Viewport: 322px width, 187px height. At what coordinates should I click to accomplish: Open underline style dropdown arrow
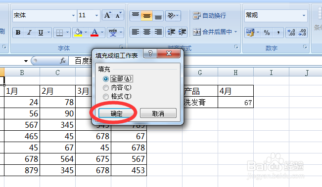tap(48, 33)
